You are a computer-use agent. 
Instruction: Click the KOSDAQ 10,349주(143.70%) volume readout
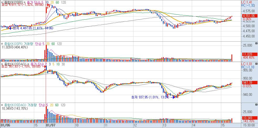(14, 108)
